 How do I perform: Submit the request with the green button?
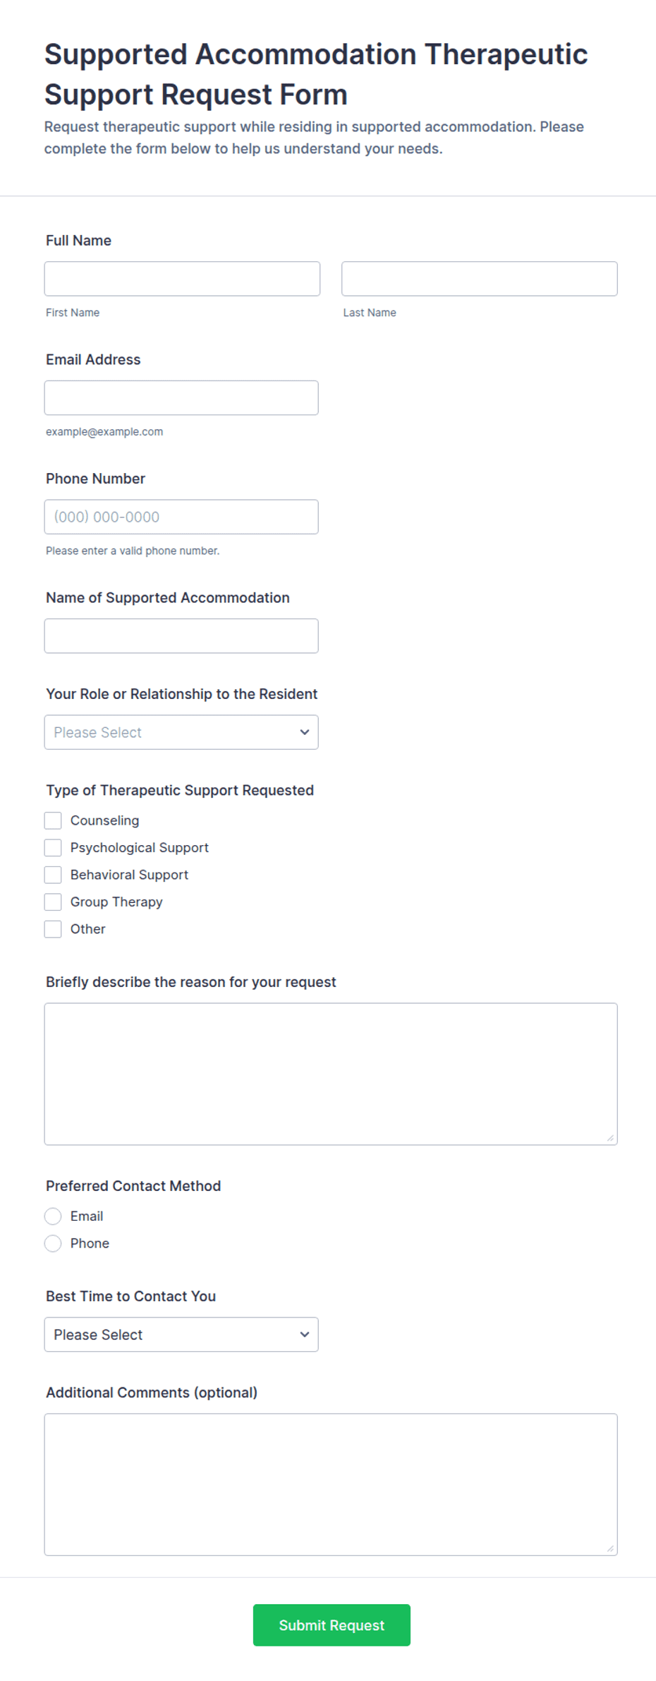point(332,1625)
